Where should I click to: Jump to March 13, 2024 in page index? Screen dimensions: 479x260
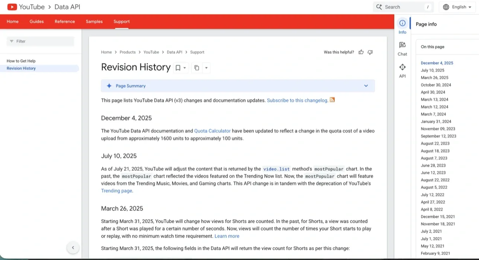434,100
